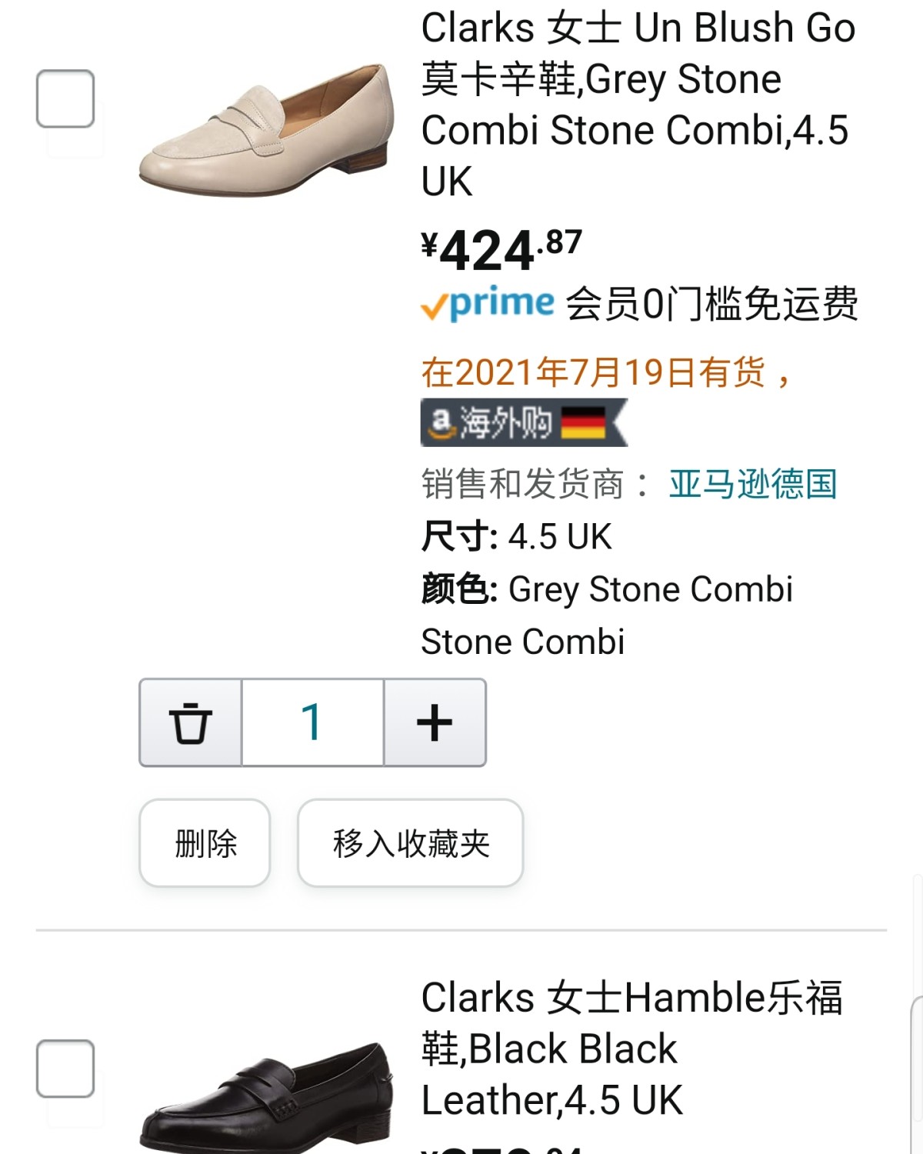Click the 海外购 overseas shopping badge text
923x1154 pixels.
[505, 422]
